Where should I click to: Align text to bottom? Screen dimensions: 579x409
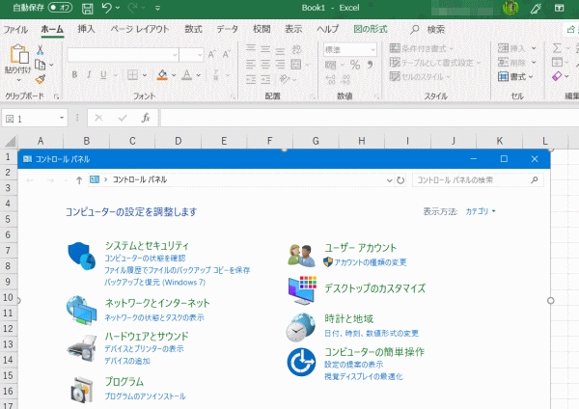[280, 50]
